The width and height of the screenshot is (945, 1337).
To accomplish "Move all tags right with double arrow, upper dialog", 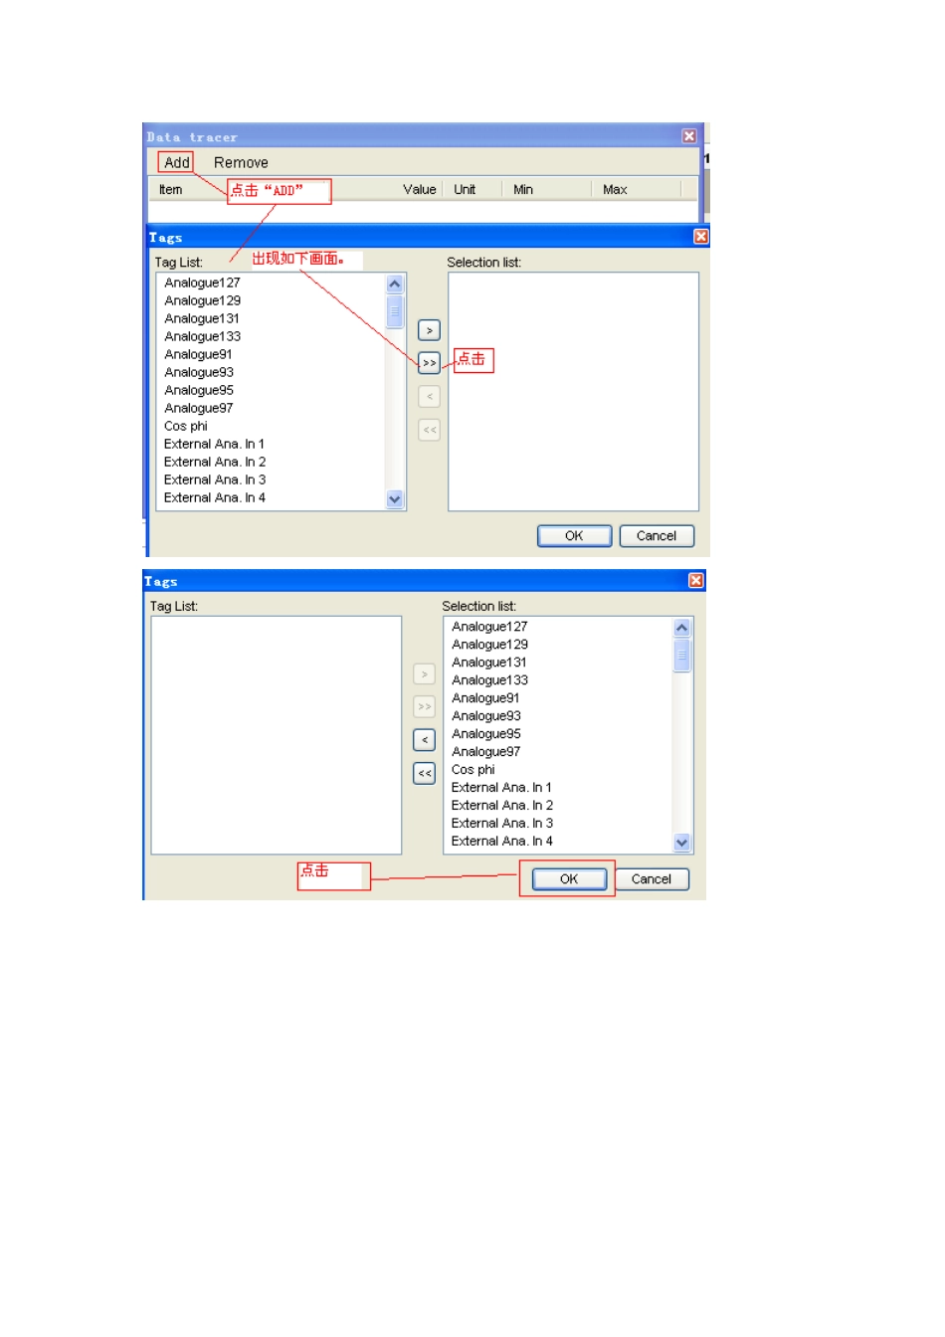I will pos(429,363).
